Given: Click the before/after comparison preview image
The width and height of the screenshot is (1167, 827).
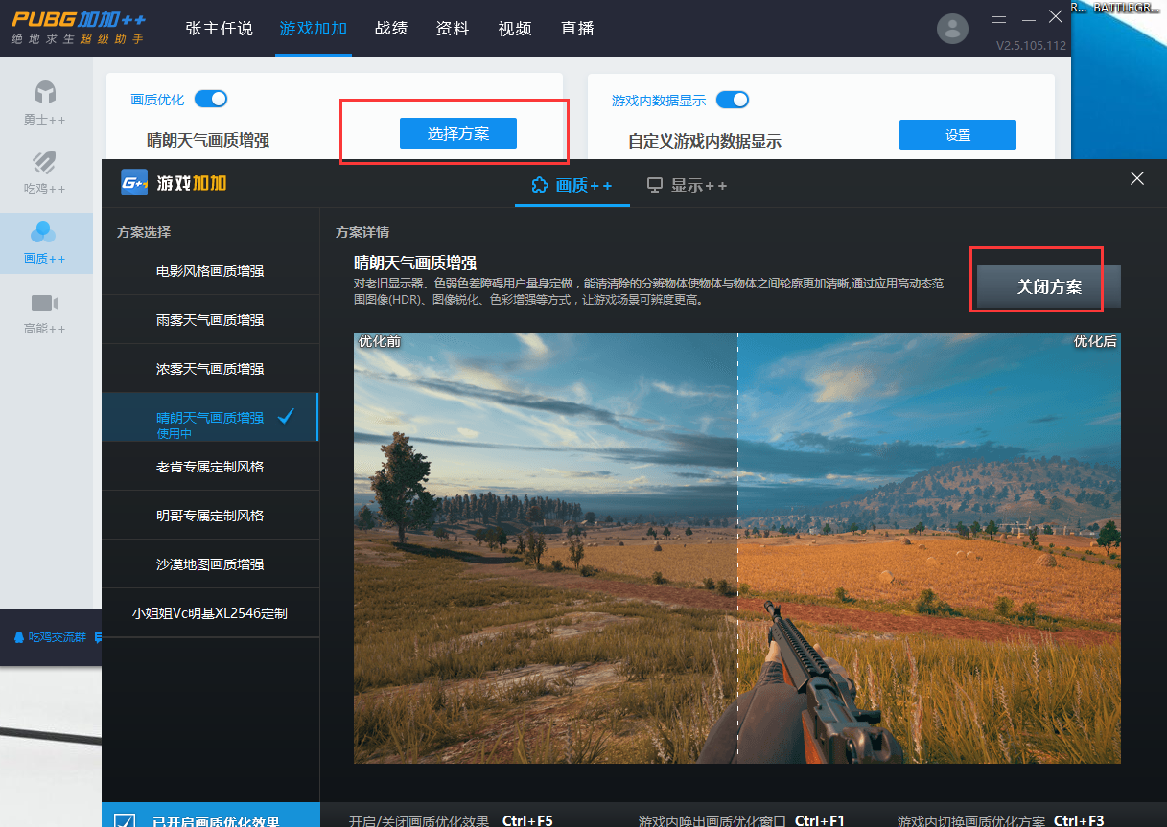Looking at the screenshot, I should coord(737,547).
